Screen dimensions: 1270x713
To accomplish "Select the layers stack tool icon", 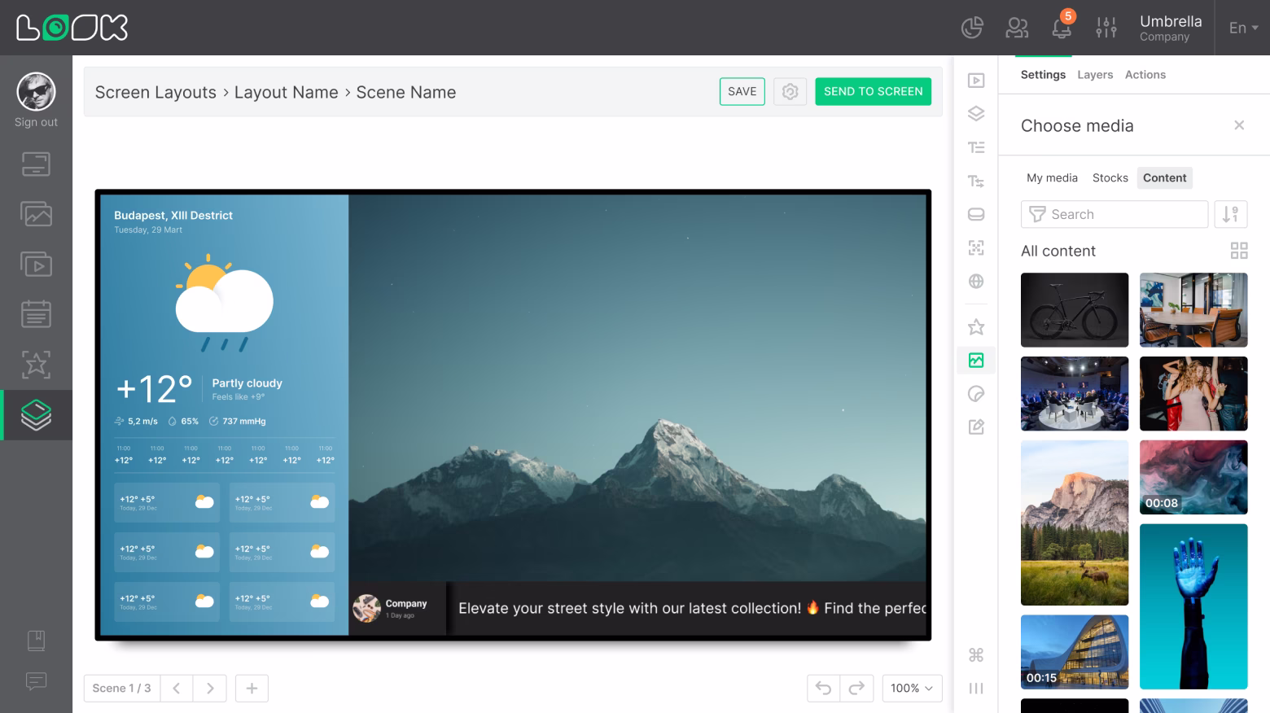I will (976, 114).
